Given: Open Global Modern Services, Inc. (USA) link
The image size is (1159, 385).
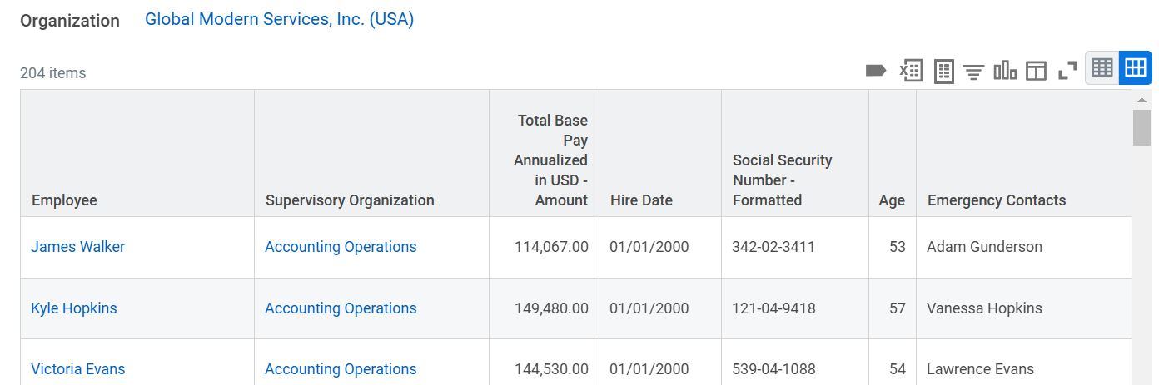Looking at the screenshot, I should [x=279, y=19].
